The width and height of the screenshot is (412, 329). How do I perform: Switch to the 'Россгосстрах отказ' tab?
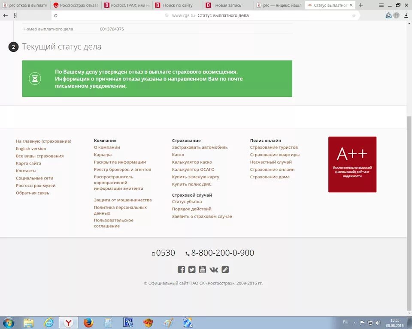(x=76, y=5)
